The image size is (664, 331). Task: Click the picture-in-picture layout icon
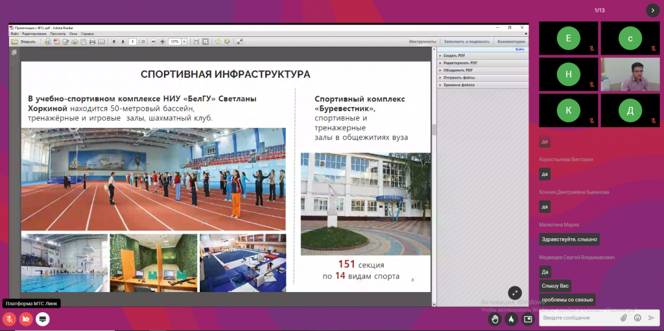point(528,319)
